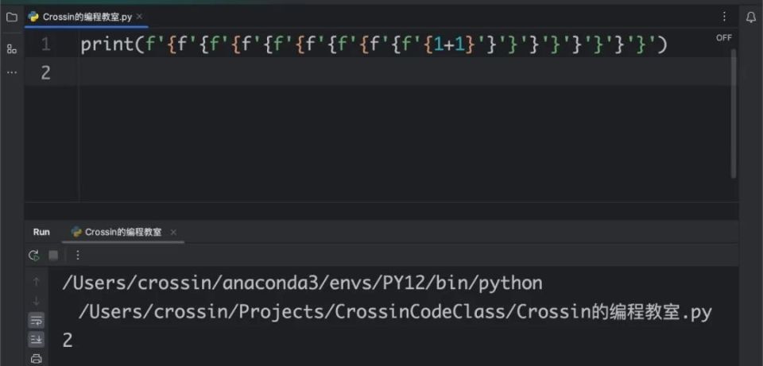Close the Crossin的编程教室 run tab
Viewport: 763px width, 366px height.
pyautogui.click(x=173, y=233)
